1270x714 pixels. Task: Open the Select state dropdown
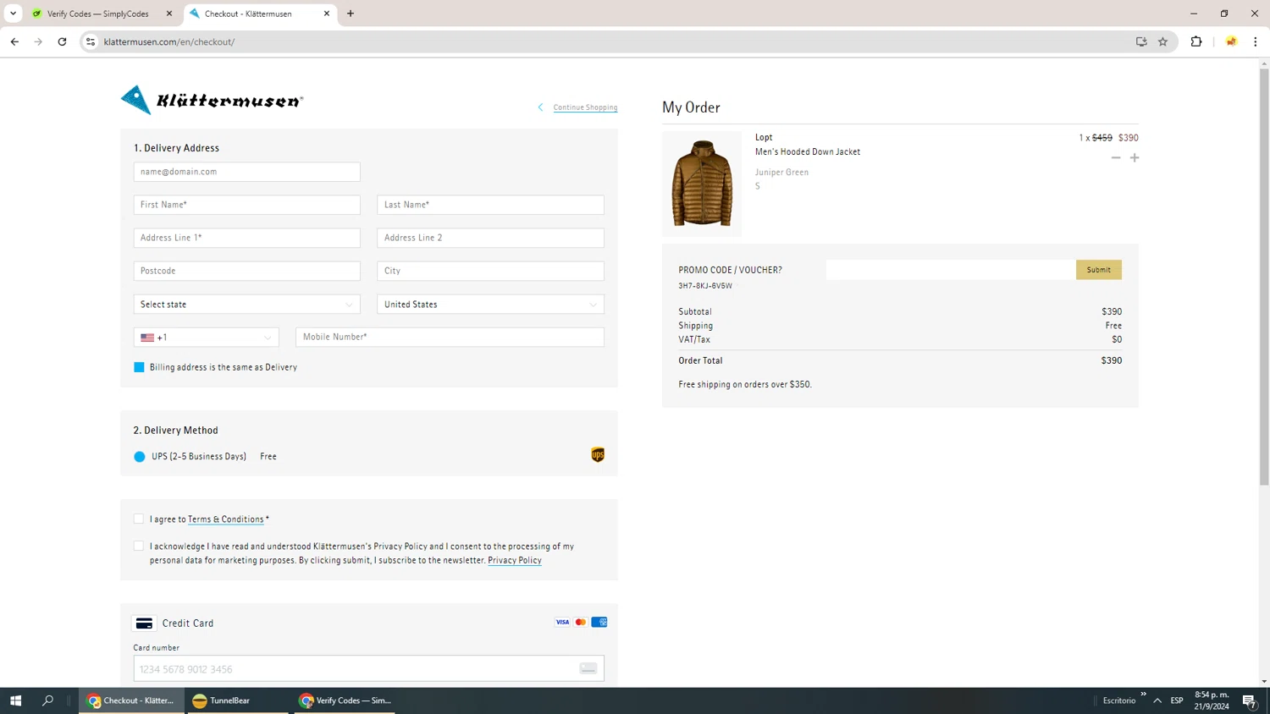pyautogui.click(x=246, y=305)
